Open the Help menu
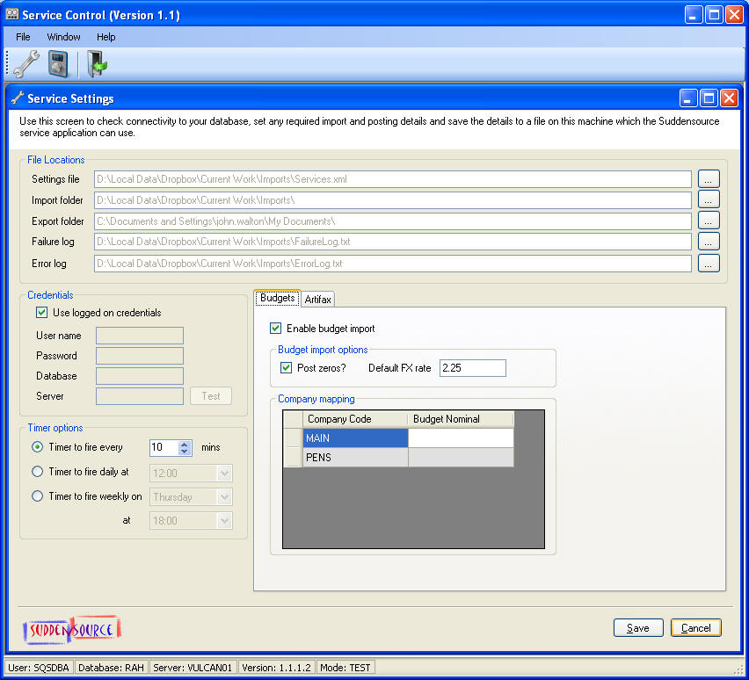This screenshot has height=680, width=749. coord(105,37)
